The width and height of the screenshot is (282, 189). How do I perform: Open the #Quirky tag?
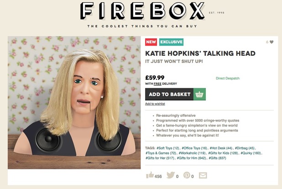coord(251,153)
